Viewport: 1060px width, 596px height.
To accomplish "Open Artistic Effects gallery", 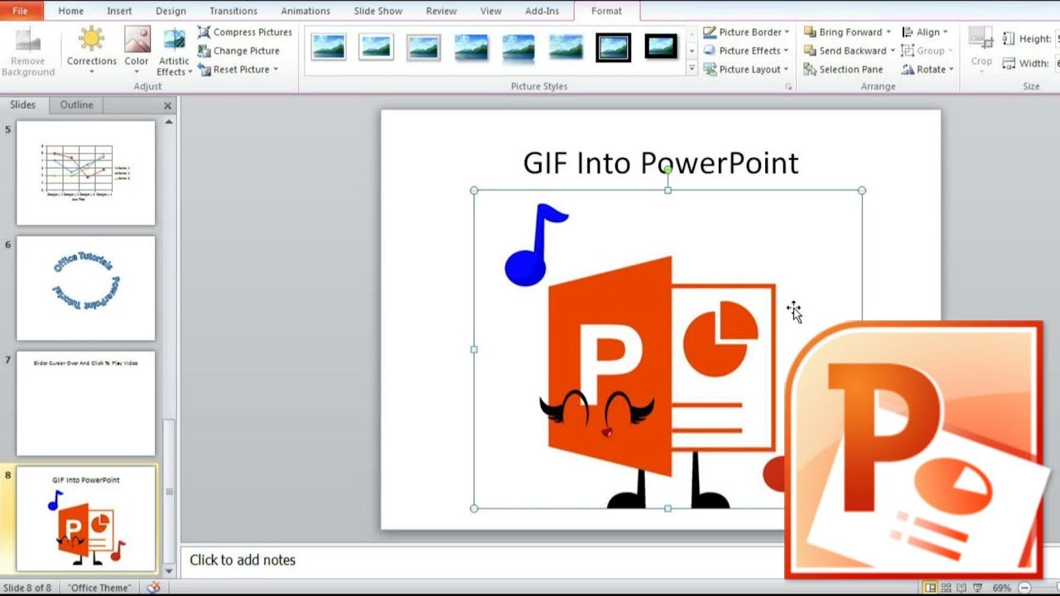I will coord(174,51).
